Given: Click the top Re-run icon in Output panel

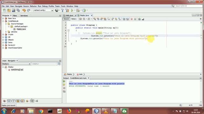Looking at the screenshot, I should (64, 81).
